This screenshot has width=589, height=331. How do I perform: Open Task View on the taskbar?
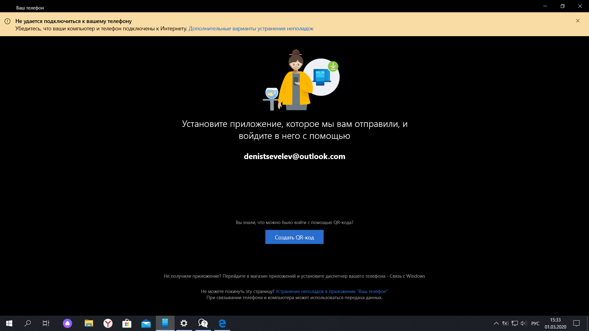(x=46, y=323)
